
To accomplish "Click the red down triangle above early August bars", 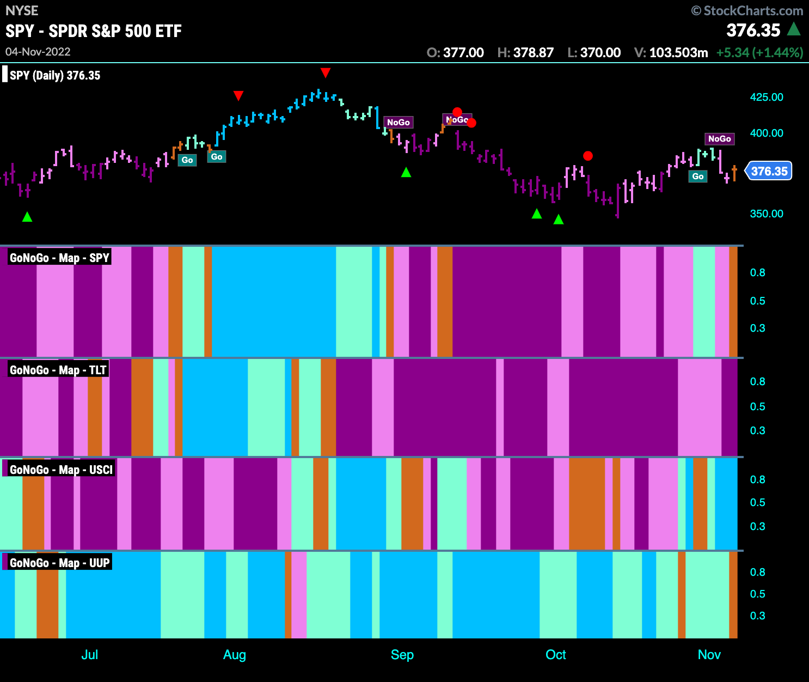I will tap(238, 96).
